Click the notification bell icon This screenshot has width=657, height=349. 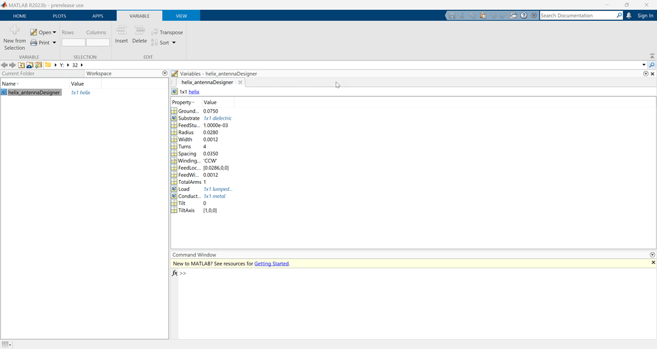[x=629, y=16]
